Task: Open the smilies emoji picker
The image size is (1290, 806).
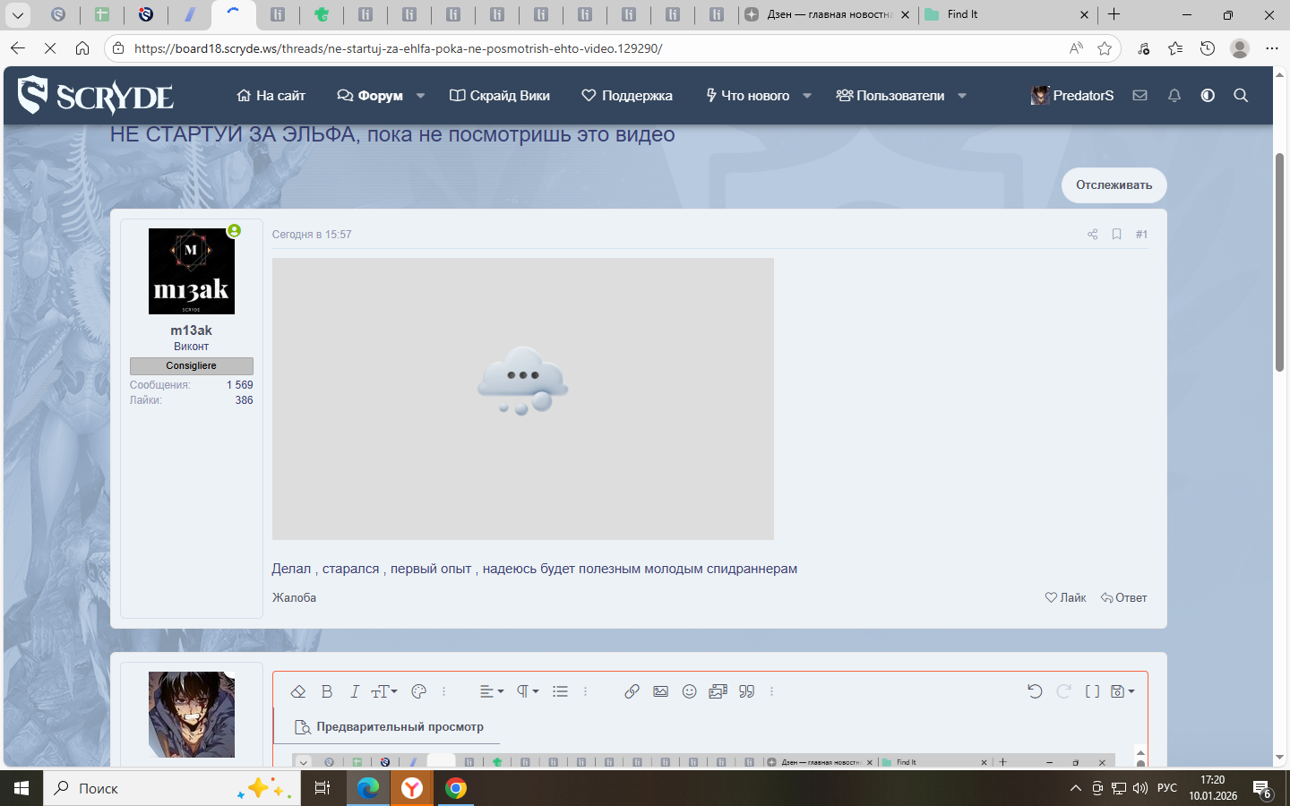Action: coord(689,691)
